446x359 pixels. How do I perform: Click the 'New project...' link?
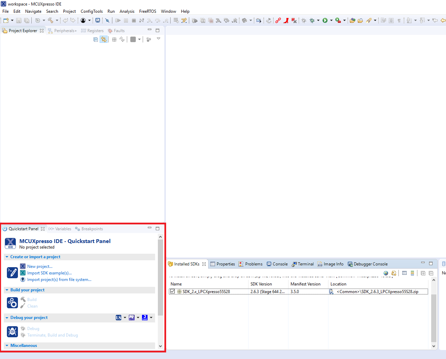40,266
